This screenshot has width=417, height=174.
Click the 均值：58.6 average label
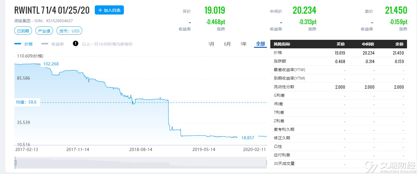(x=26, y=102)
